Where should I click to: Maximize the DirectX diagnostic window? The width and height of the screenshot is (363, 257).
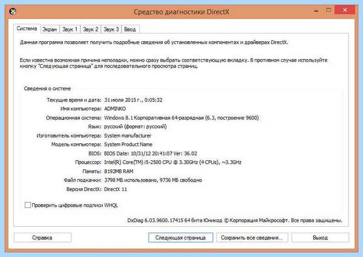329,10
